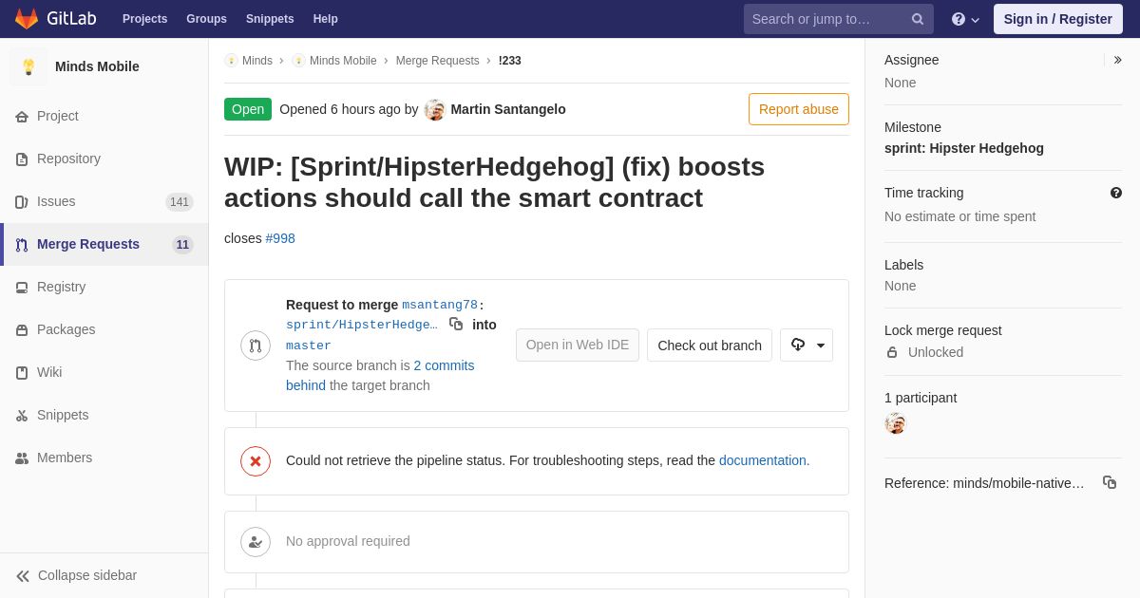Click the Repository file icon
The width and height of the screenshot is (1140, 598).
tap(22, 159)
